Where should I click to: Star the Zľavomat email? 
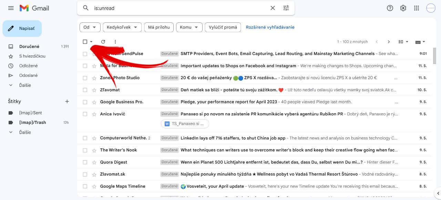click(94, 90)
